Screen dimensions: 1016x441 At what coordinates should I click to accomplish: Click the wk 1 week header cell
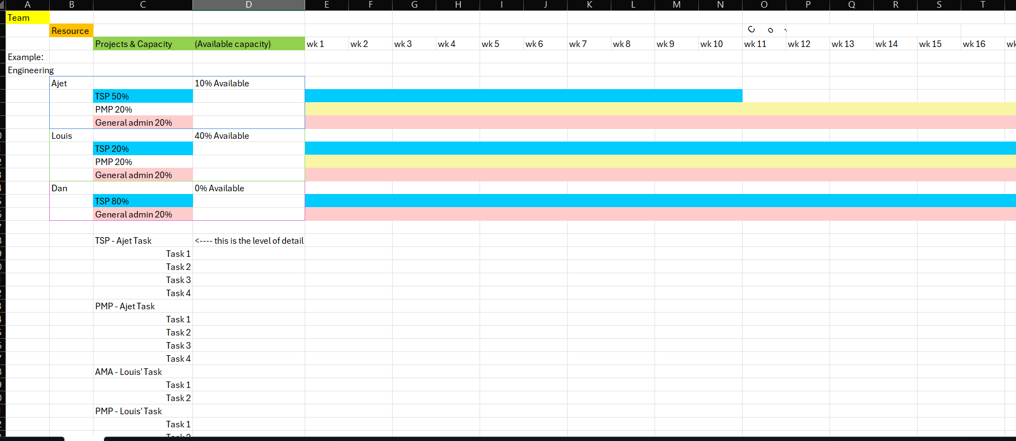[x=326, y=44]
